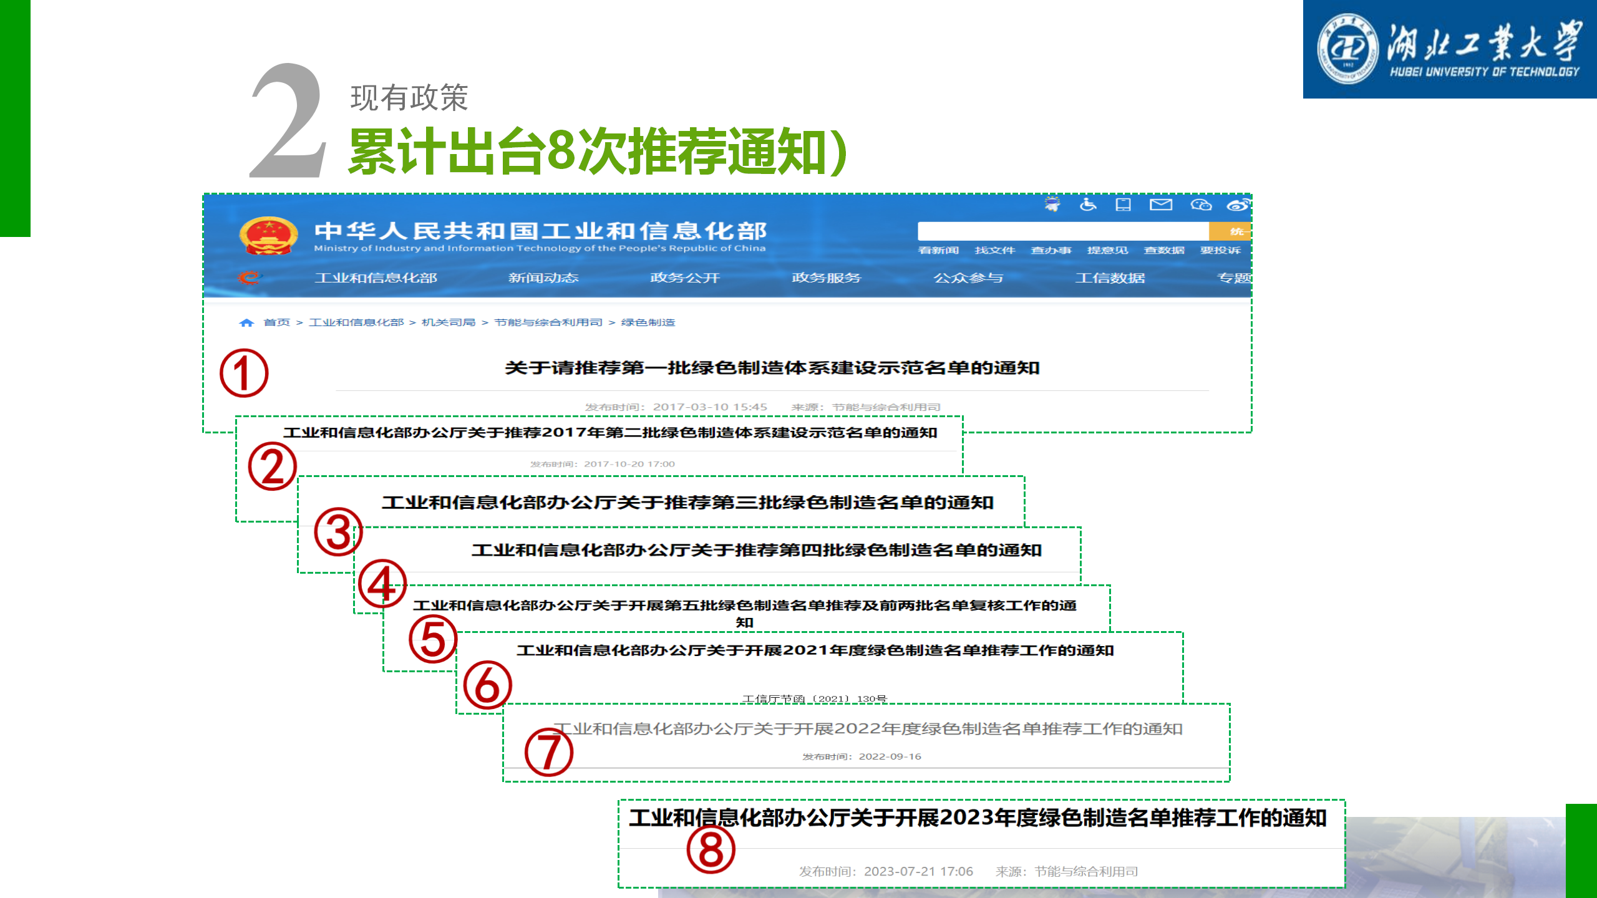Viewport: 1597px width, 898px height.
Task: Click the 第三批绿色制造名单 notice title
Action: coord(687,503)
